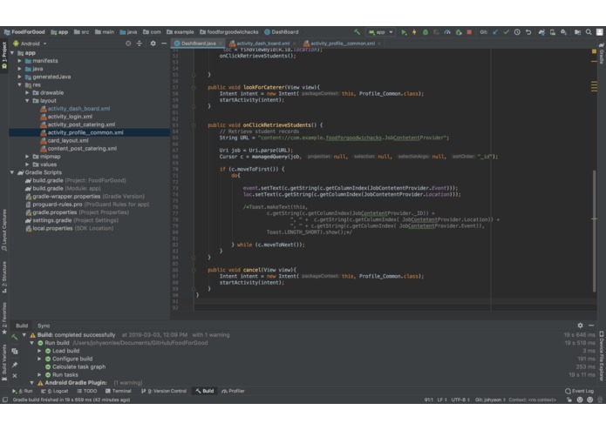
Task: Rebuild with hammer icon in Build panel
Action: (14, 337)
